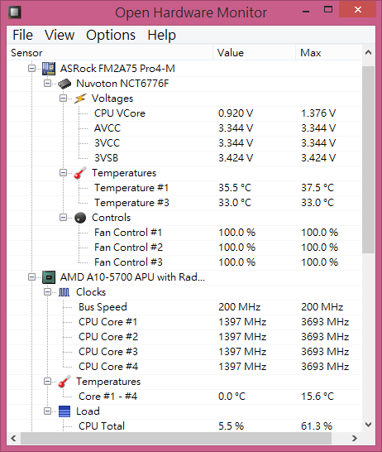Open the Options menu
The width and height of the screenshot is (382, 452).
pyautogui.click(x=111, y=35)
